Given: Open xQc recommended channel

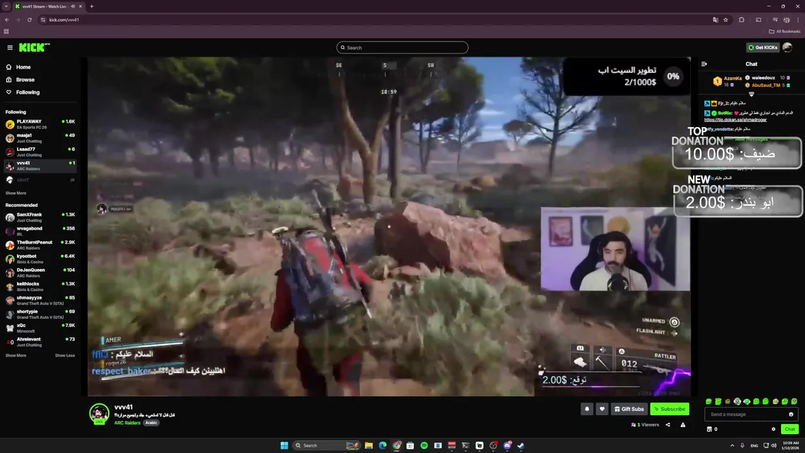Looking at the screenshot, I should pos(40,328).
